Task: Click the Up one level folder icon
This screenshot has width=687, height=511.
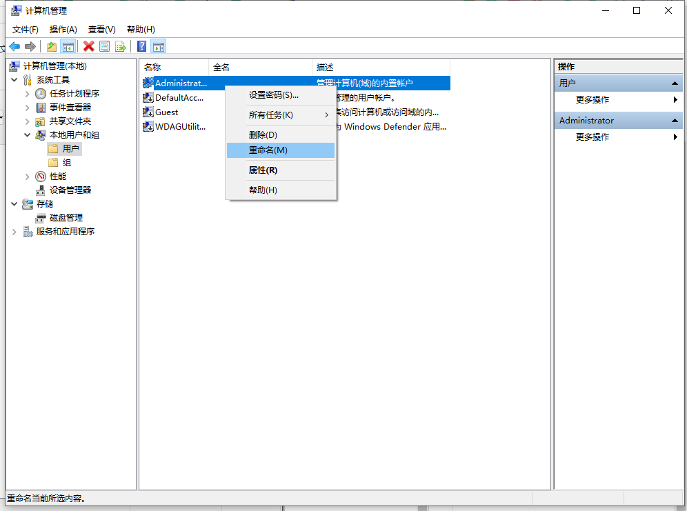Action: 52,46
